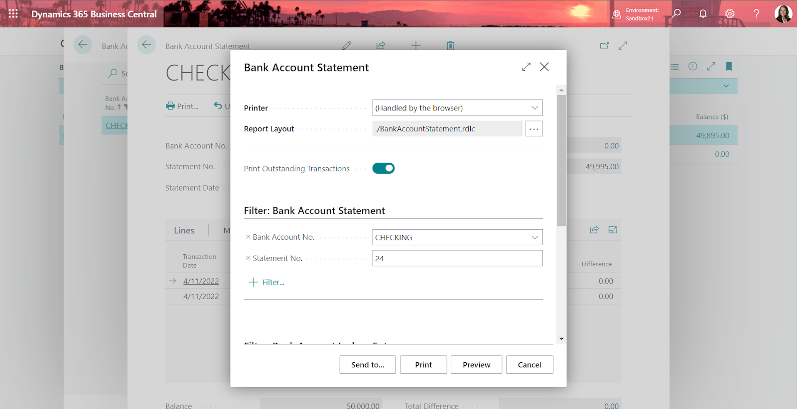Open statement page in new window

point(604,45)
